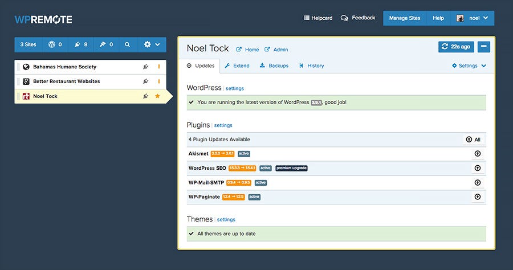
Task: Click plugin icon in Better Restaurant Websites row
Action: [x=146, y=81]
